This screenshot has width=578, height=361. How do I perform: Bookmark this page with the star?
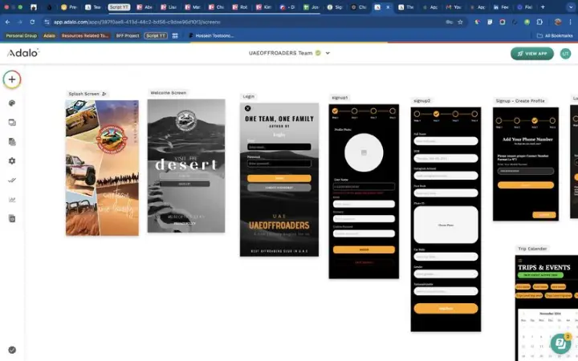tap(460, 22)
